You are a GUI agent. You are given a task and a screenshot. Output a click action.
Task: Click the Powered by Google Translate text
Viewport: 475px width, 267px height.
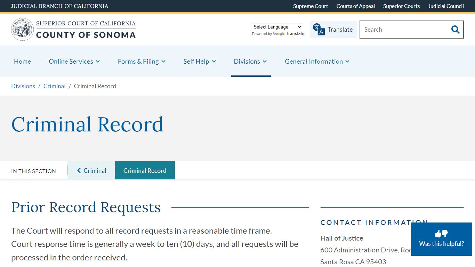278,34
